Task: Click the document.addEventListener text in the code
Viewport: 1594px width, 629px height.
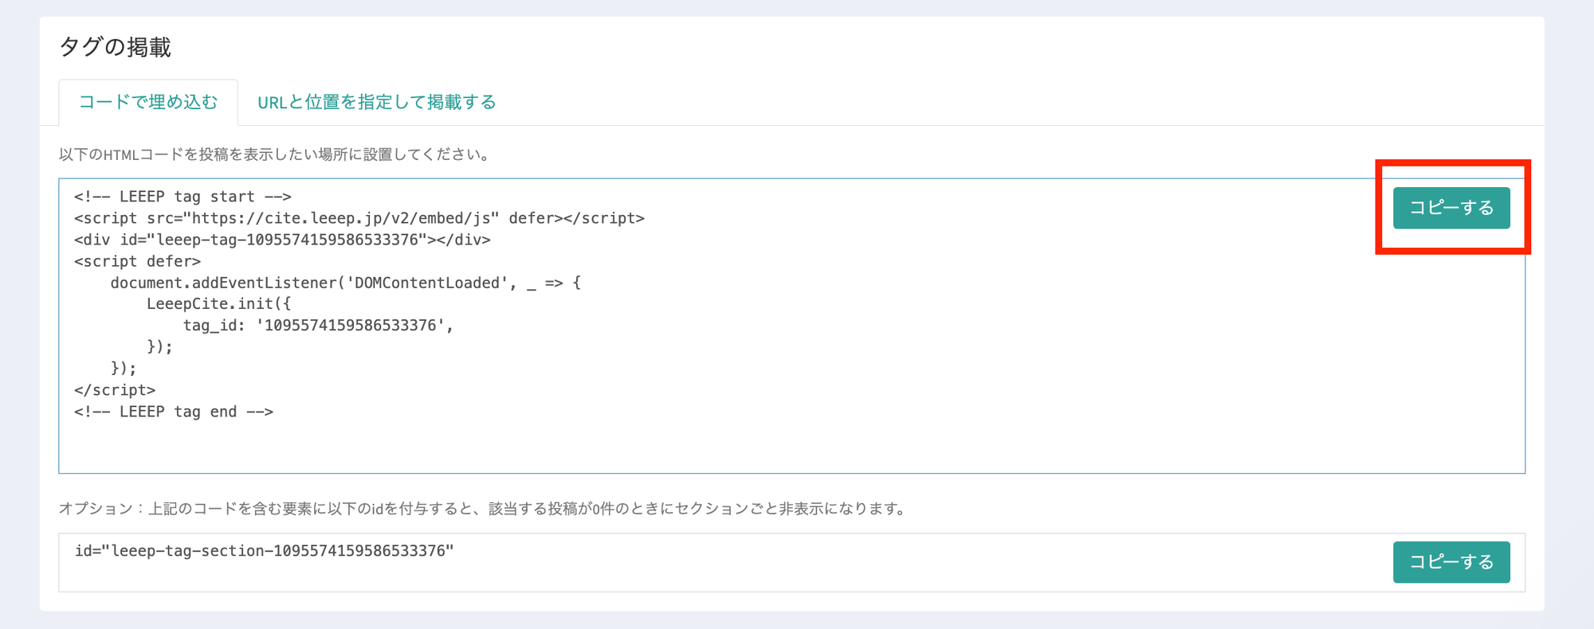Action: coord(225,283)
